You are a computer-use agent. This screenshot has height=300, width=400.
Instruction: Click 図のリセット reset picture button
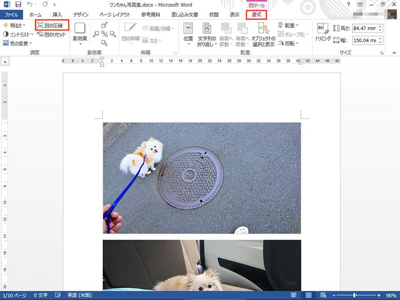[x=52, y=34]
